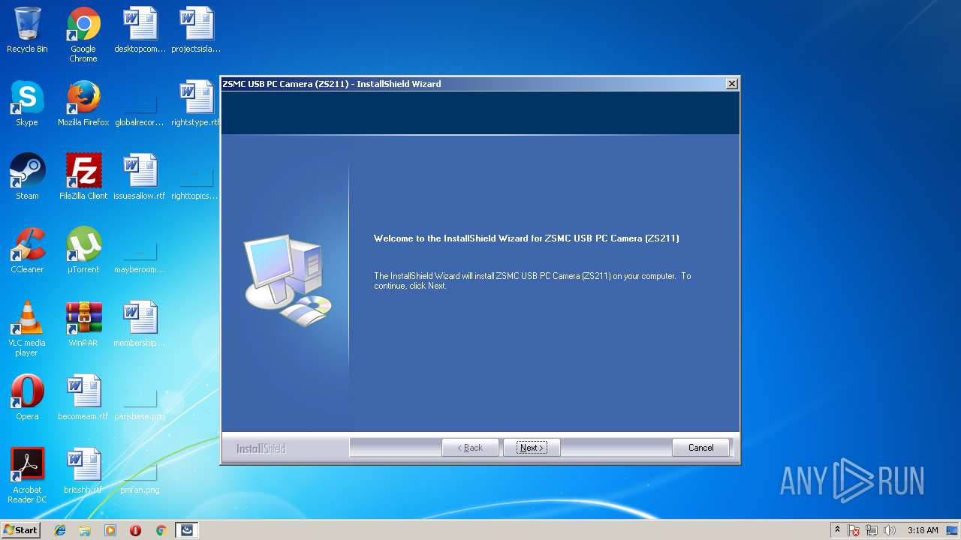
Task: Click the wizard title bar text
Action: (x=332, y=84)
